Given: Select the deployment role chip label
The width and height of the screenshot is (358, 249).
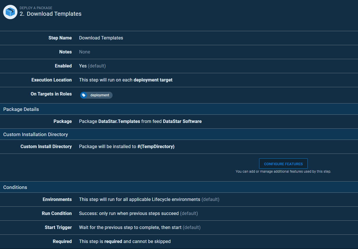Looking at the screenshot, I should pos(100,95).
